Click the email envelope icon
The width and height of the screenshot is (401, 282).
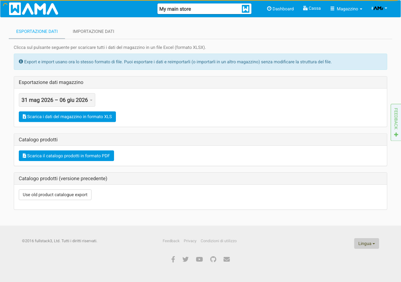pyautogui.click(x=227, y=259)
